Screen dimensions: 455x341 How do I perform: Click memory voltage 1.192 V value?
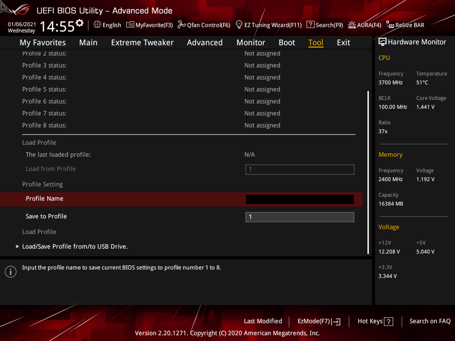tap(425, 179)
